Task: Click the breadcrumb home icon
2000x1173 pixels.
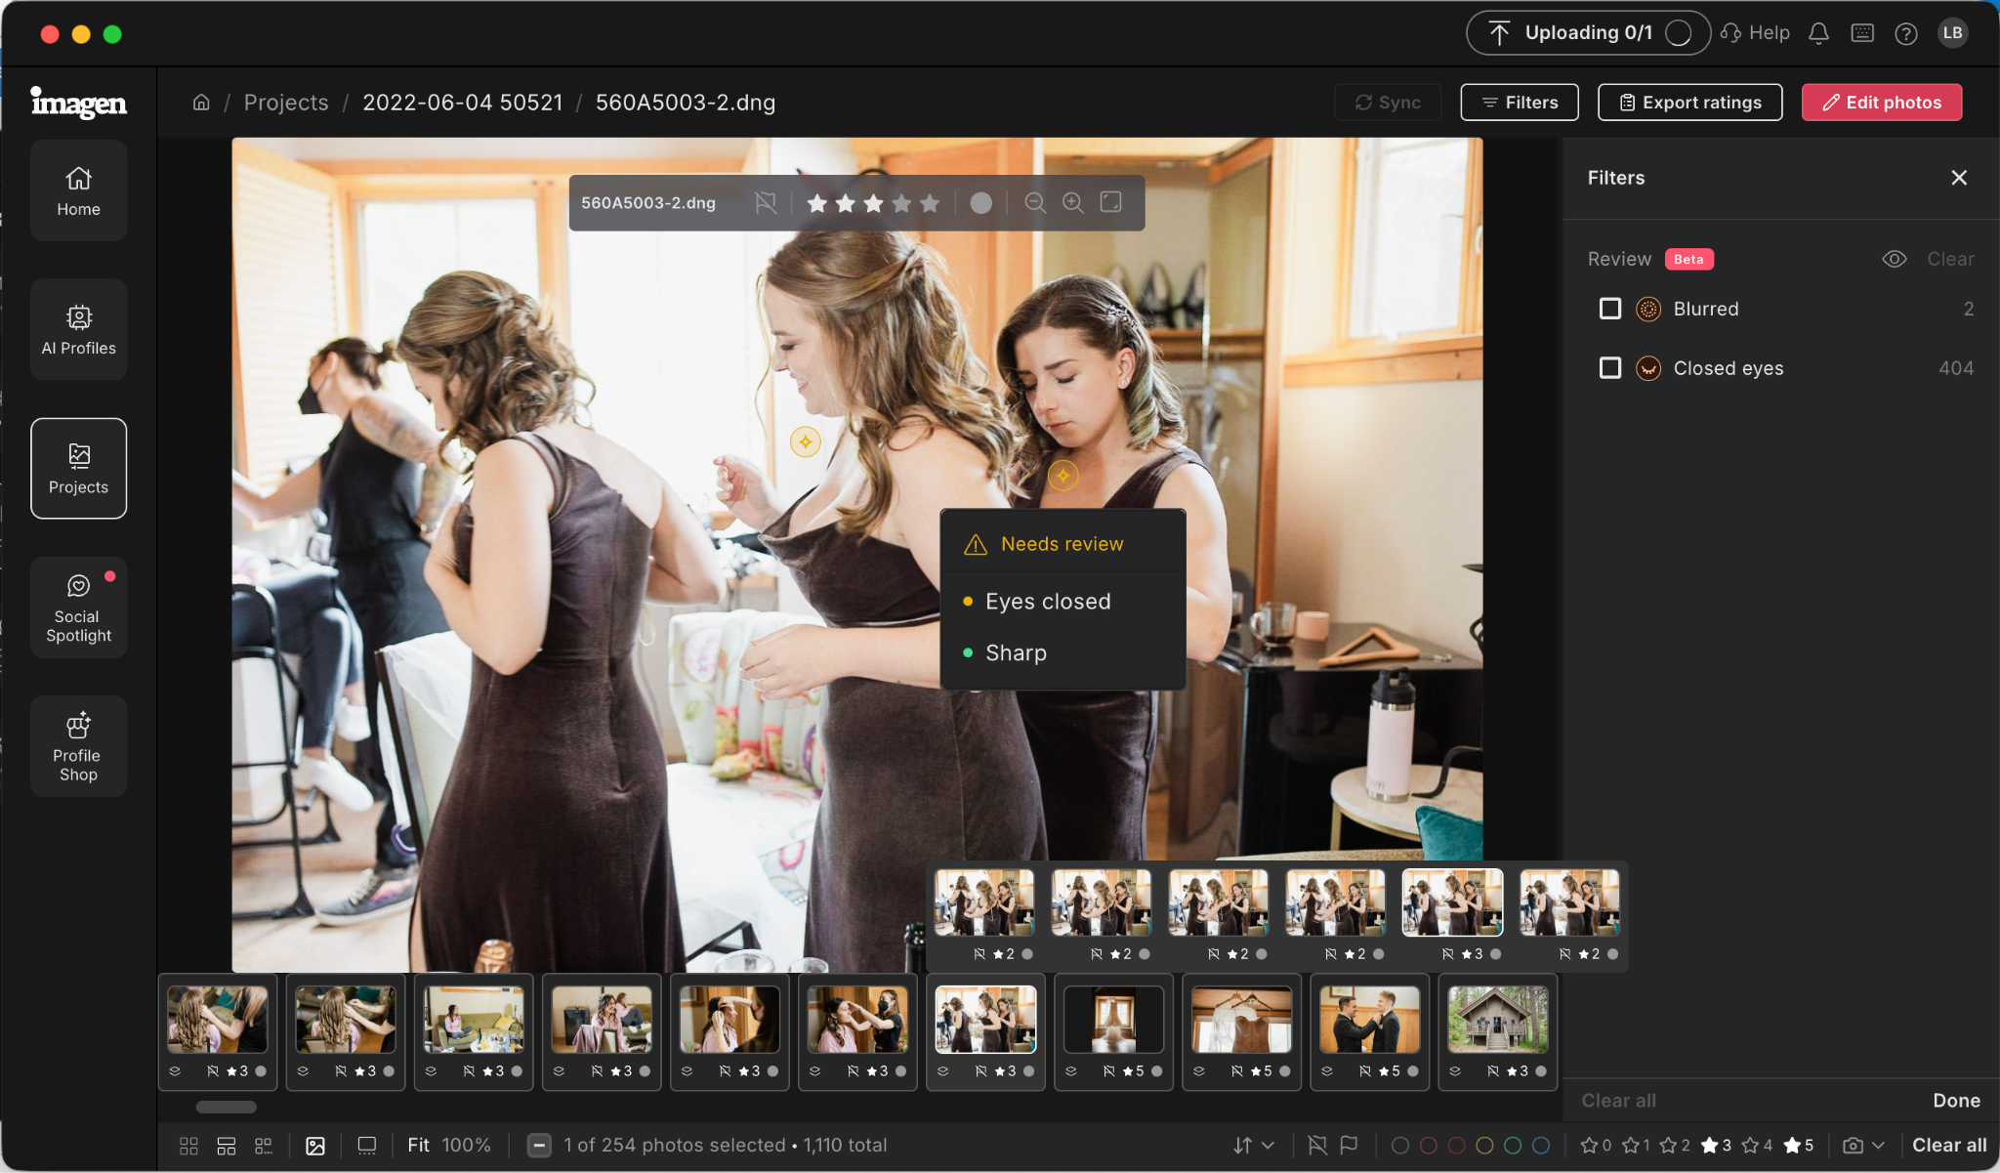Action: click(x=201, y=103)
